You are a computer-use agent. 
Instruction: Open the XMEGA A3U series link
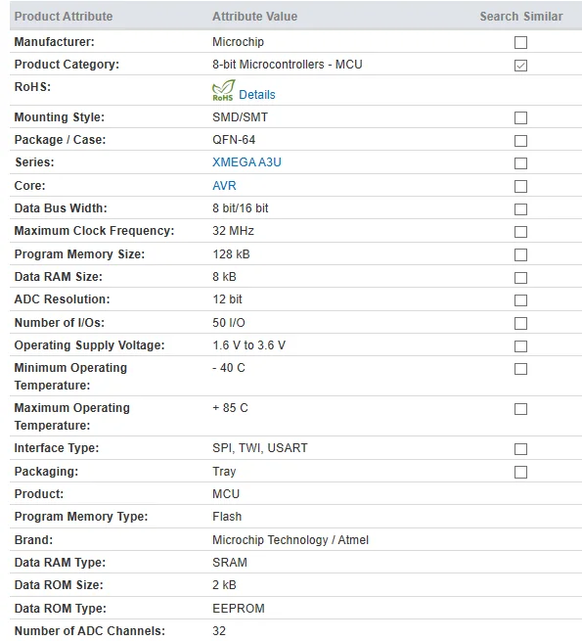(246, 162)
